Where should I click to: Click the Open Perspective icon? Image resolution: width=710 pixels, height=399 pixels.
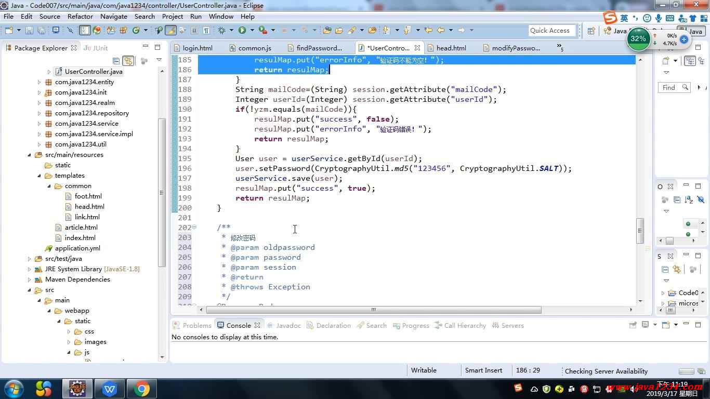point(591,31)
